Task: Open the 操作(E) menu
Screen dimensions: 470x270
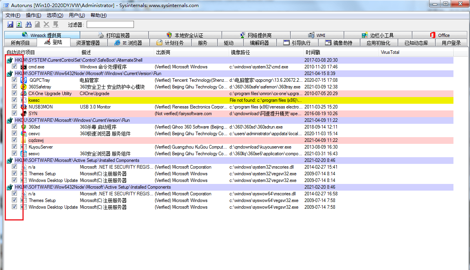Action: point(33,15)
